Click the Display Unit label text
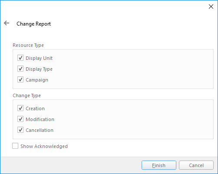This screenshot has width=218, height=174. point(39,58)
